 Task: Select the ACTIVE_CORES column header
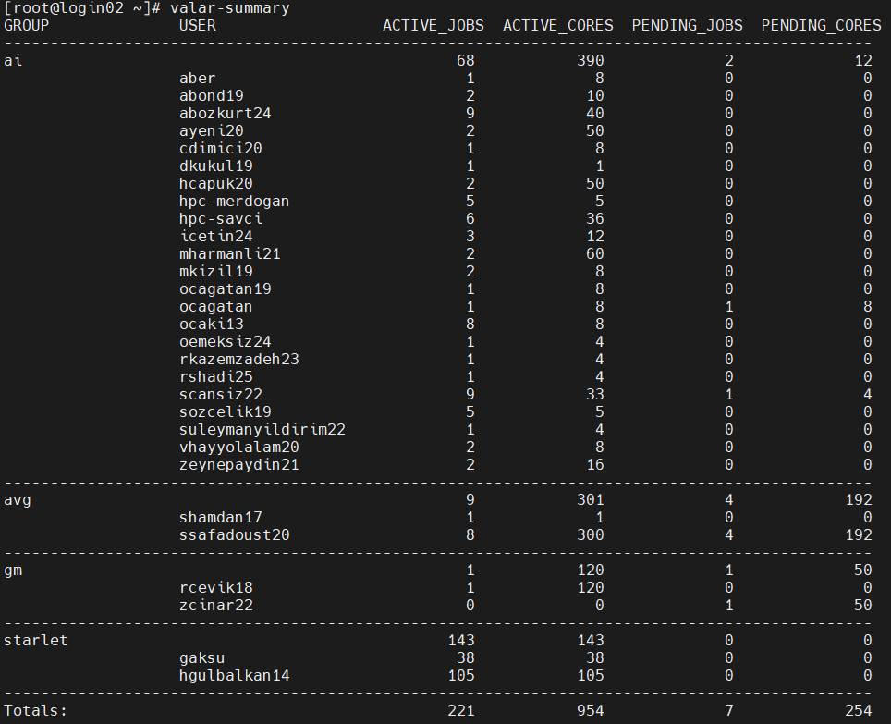558,25
